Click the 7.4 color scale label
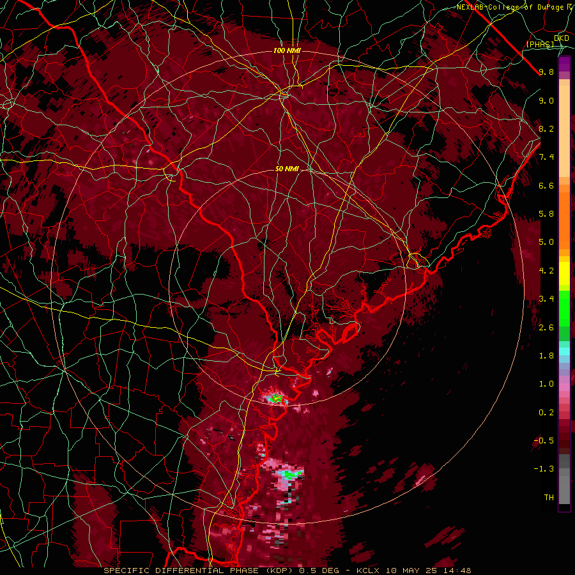The width and height of the screenshot is (575, 575). (546, 157)
